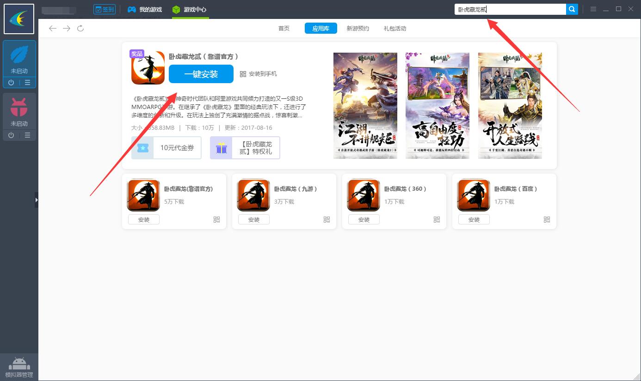The height and width of the screenshot is (381, 641).
Task: Click 卧虎藏龙（九游） game icon
Action: coord(253,195)
